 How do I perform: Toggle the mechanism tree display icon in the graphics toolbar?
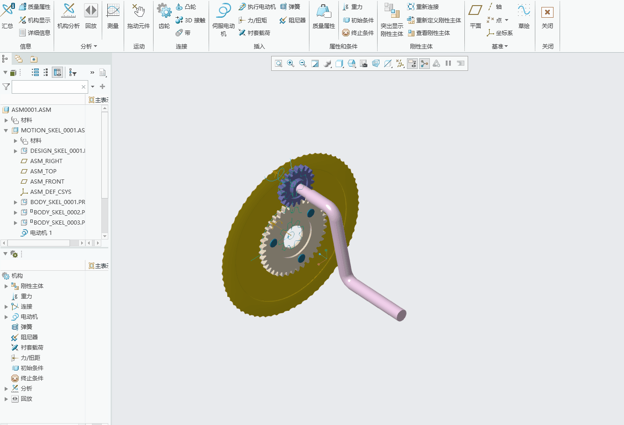tap(424, 63)
